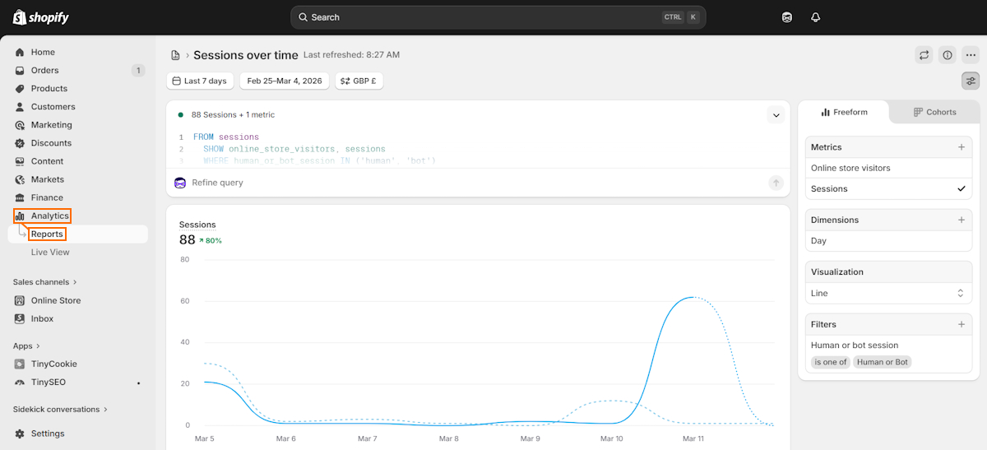Add a filter with the plus icon
This screenshot has height=450, width=987.
[961, 324]
